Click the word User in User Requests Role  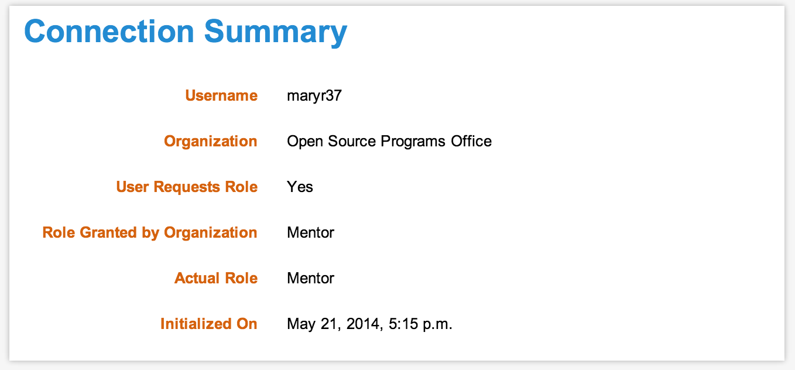(x=132, y=187)
